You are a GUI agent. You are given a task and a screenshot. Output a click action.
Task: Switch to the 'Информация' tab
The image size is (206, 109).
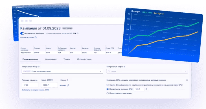click(x=51, y=59)
